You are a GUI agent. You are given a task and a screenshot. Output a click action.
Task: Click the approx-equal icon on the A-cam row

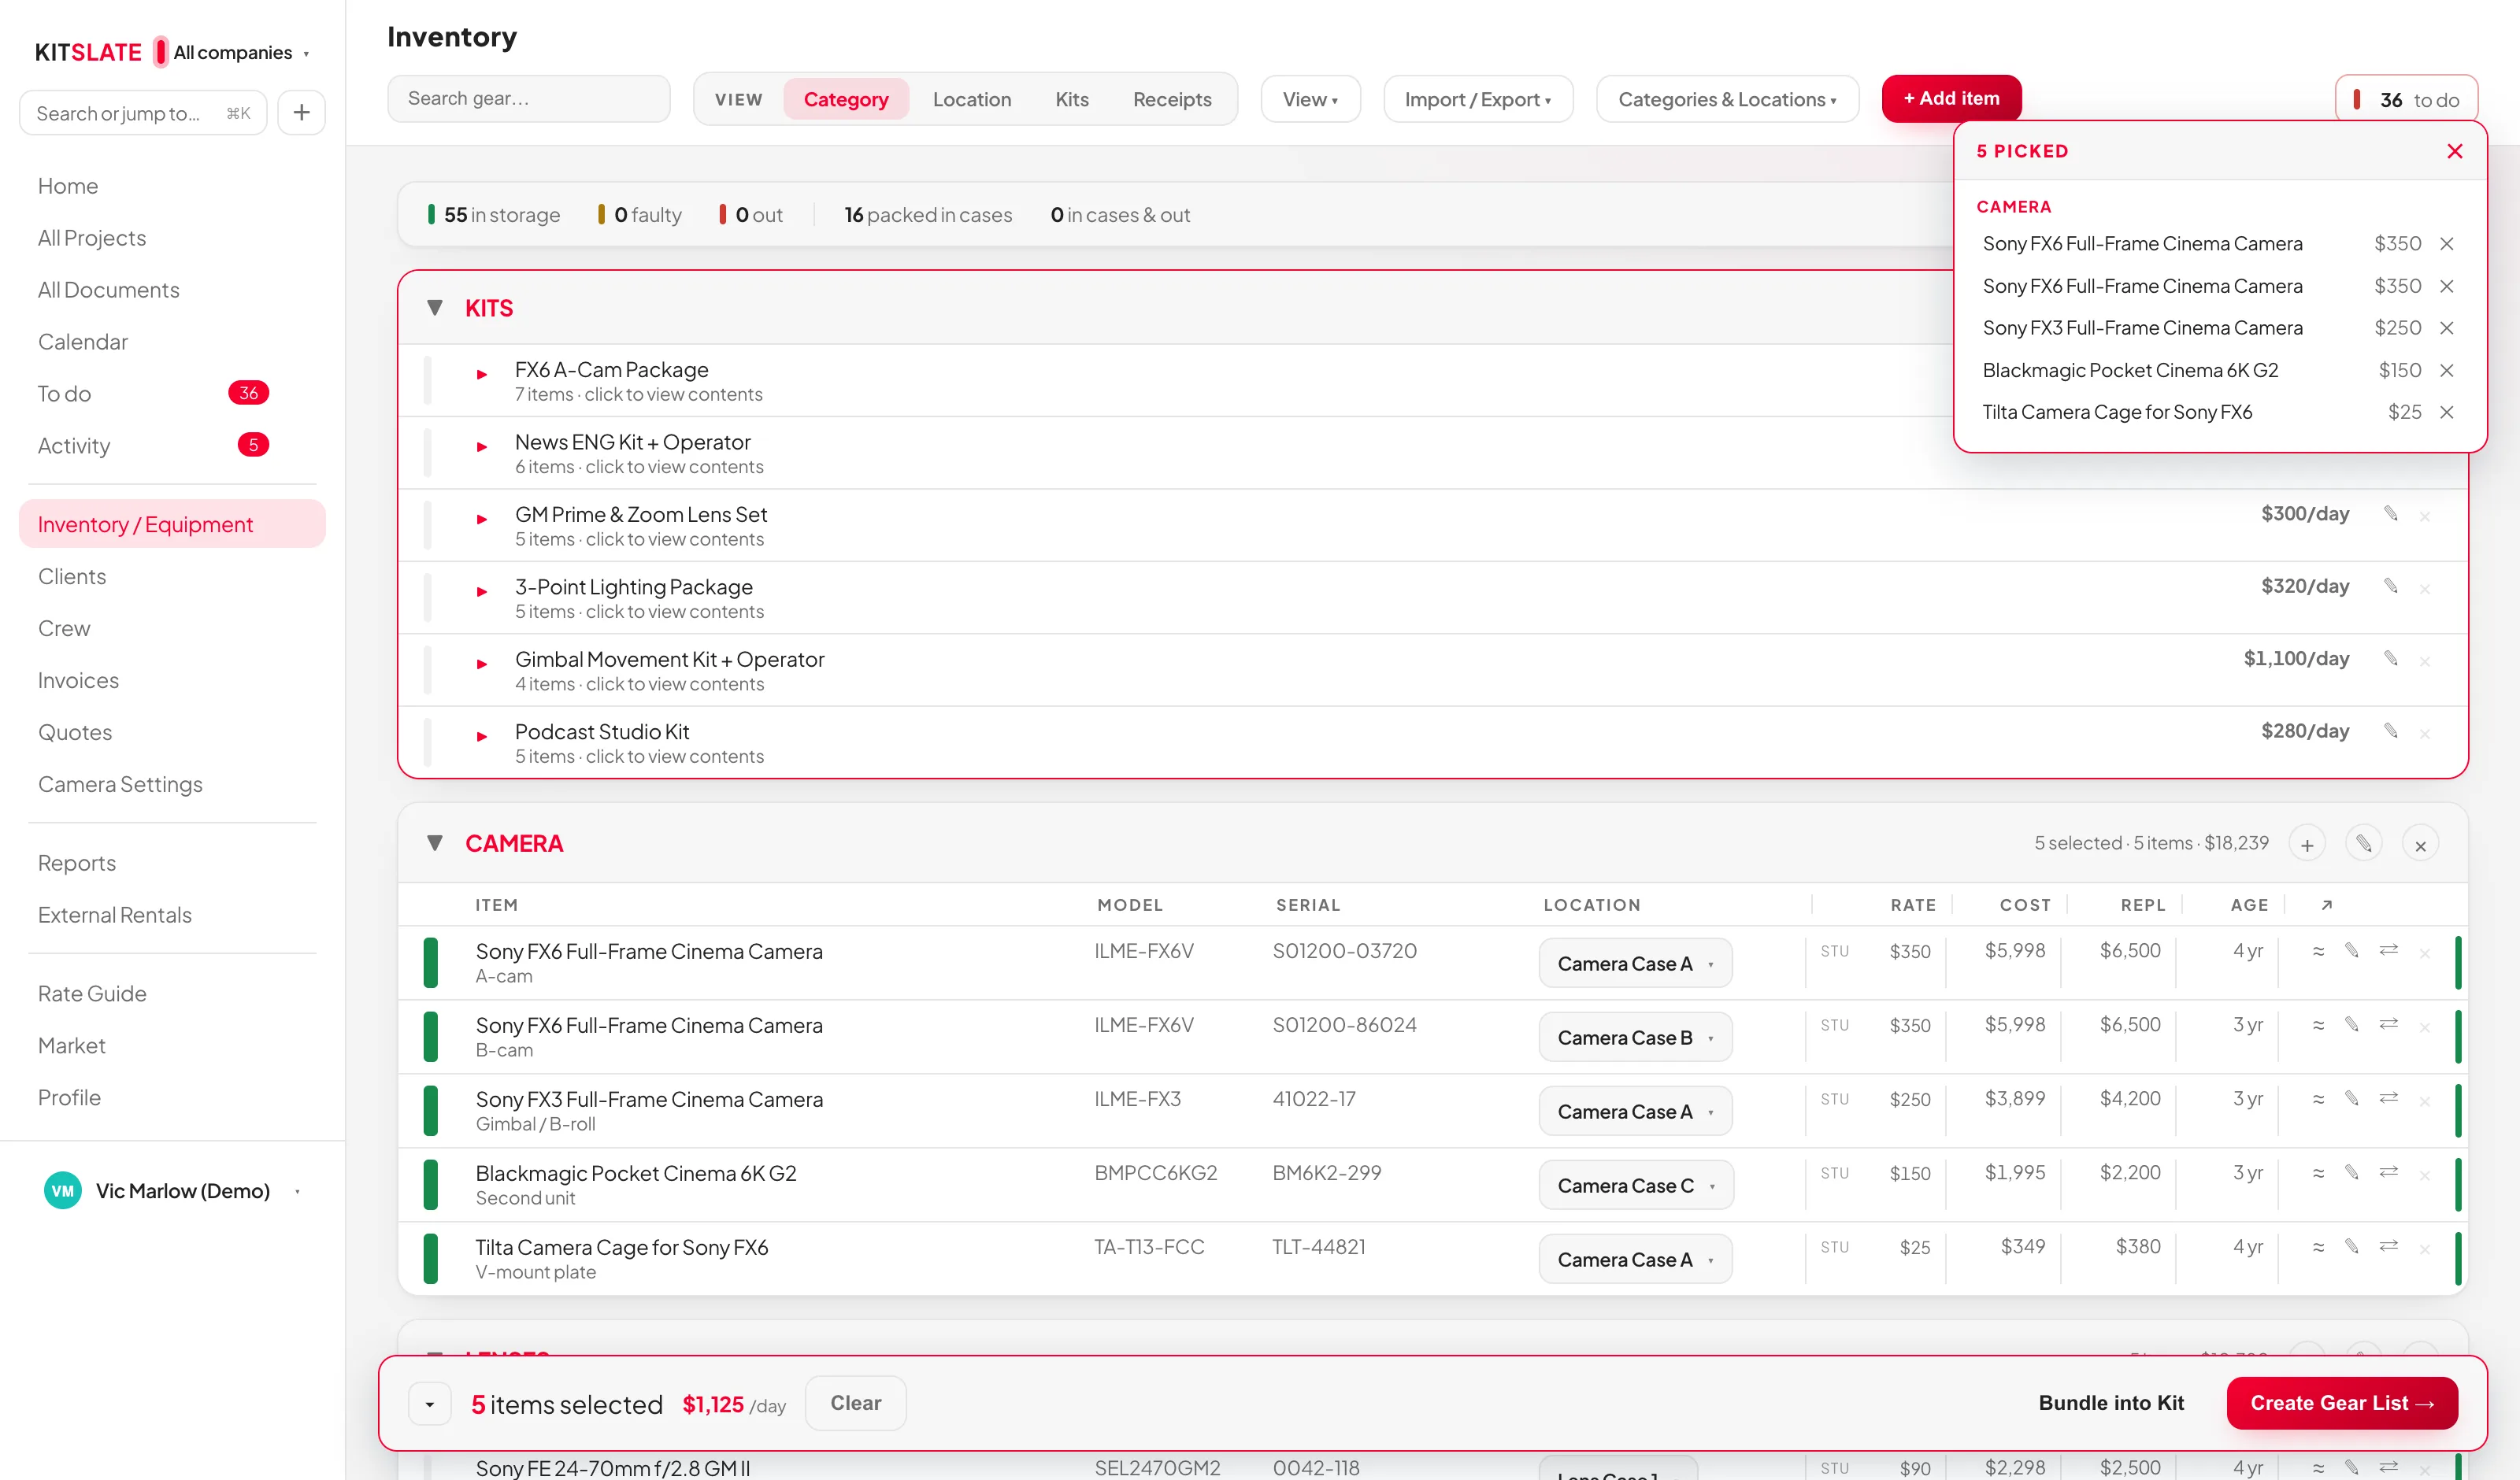2318,951
